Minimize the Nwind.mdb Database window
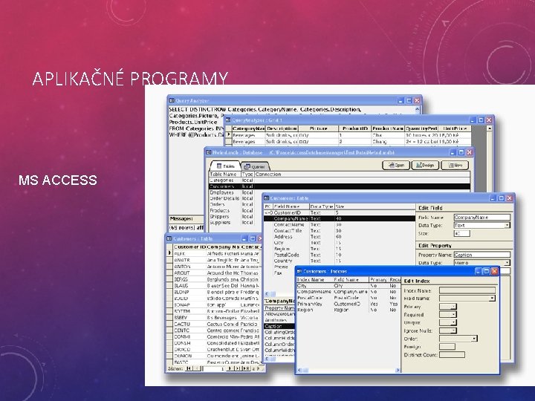535x401 pixels. (453, 152)
